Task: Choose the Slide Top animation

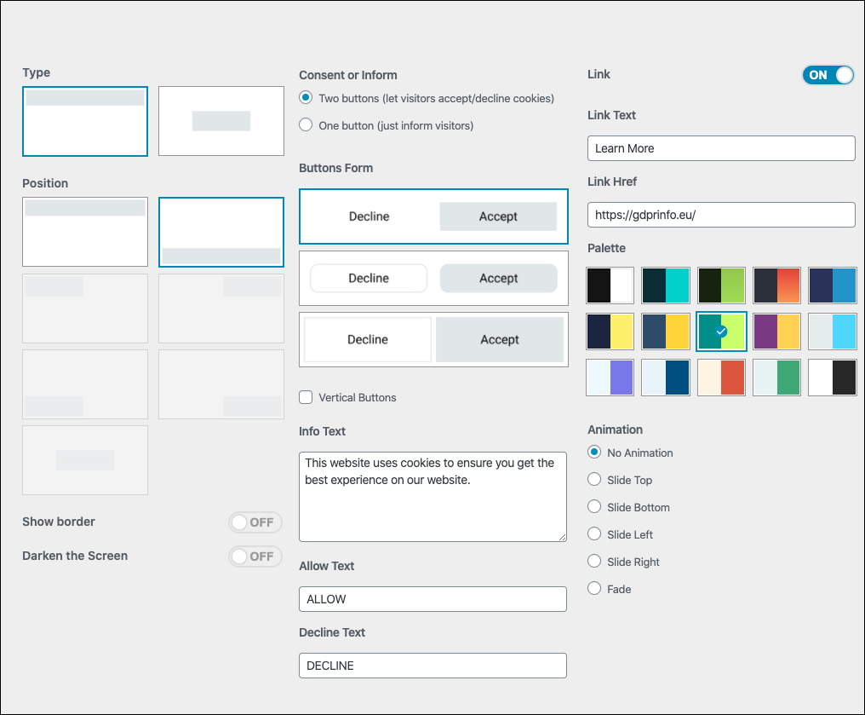Action: coord(595,480)
